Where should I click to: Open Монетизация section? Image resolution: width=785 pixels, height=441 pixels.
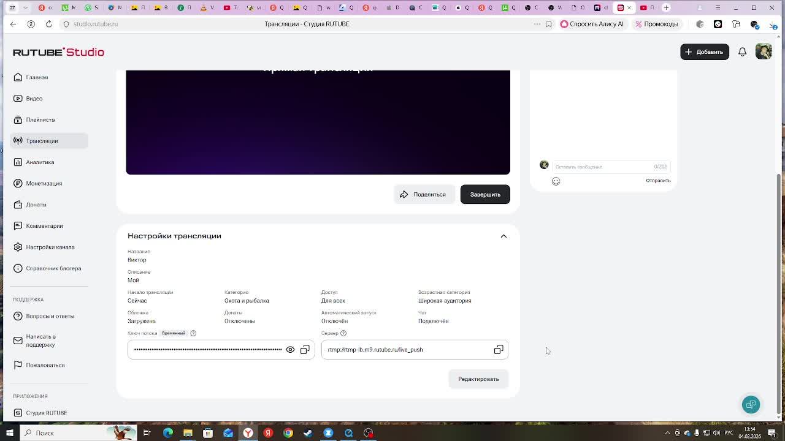49,183
